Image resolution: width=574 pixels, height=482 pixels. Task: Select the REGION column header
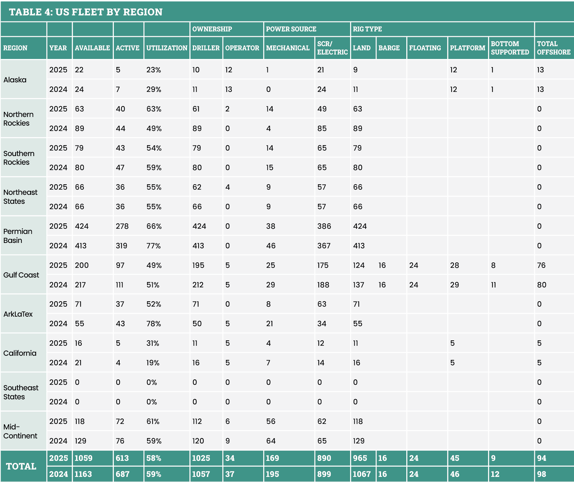tap(15, 48)
